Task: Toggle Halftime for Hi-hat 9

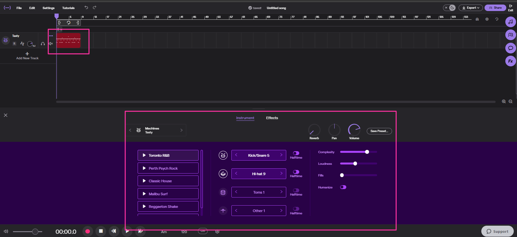Action: pos(296,172)
